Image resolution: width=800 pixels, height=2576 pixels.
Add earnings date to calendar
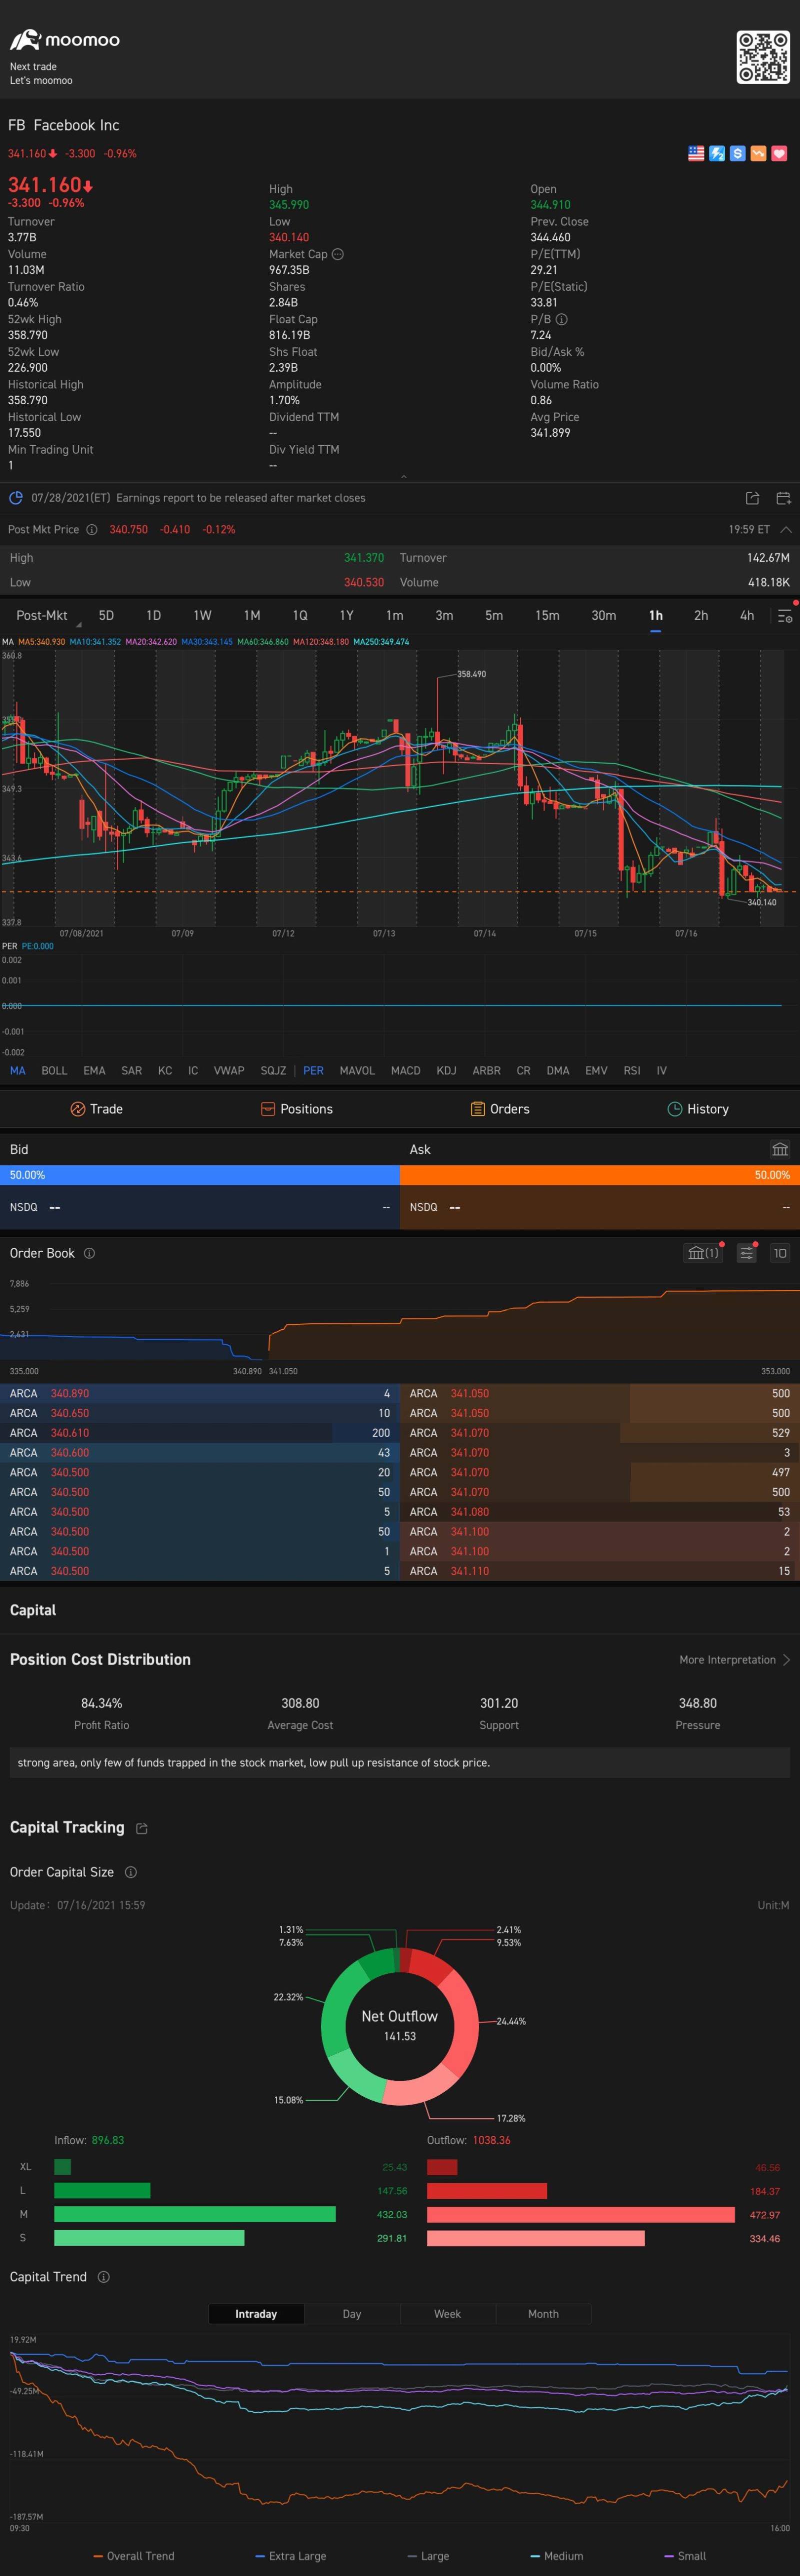click(x=783, y=498)
